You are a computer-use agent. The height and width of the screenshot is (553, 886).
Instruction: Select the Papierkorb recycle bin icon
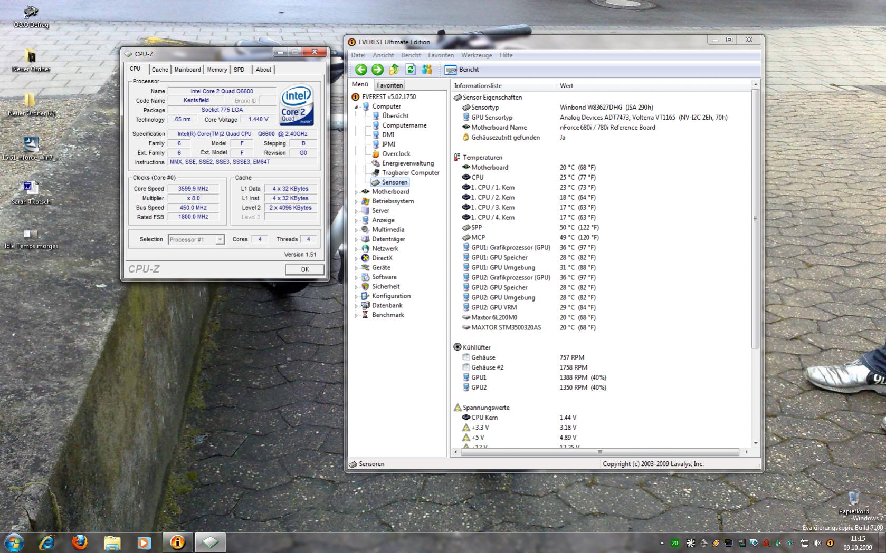point(854,502)
